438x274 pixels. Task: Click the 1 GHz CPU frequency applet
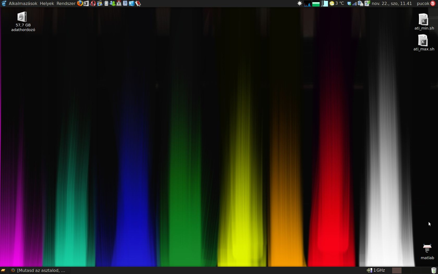click(376, 270)
